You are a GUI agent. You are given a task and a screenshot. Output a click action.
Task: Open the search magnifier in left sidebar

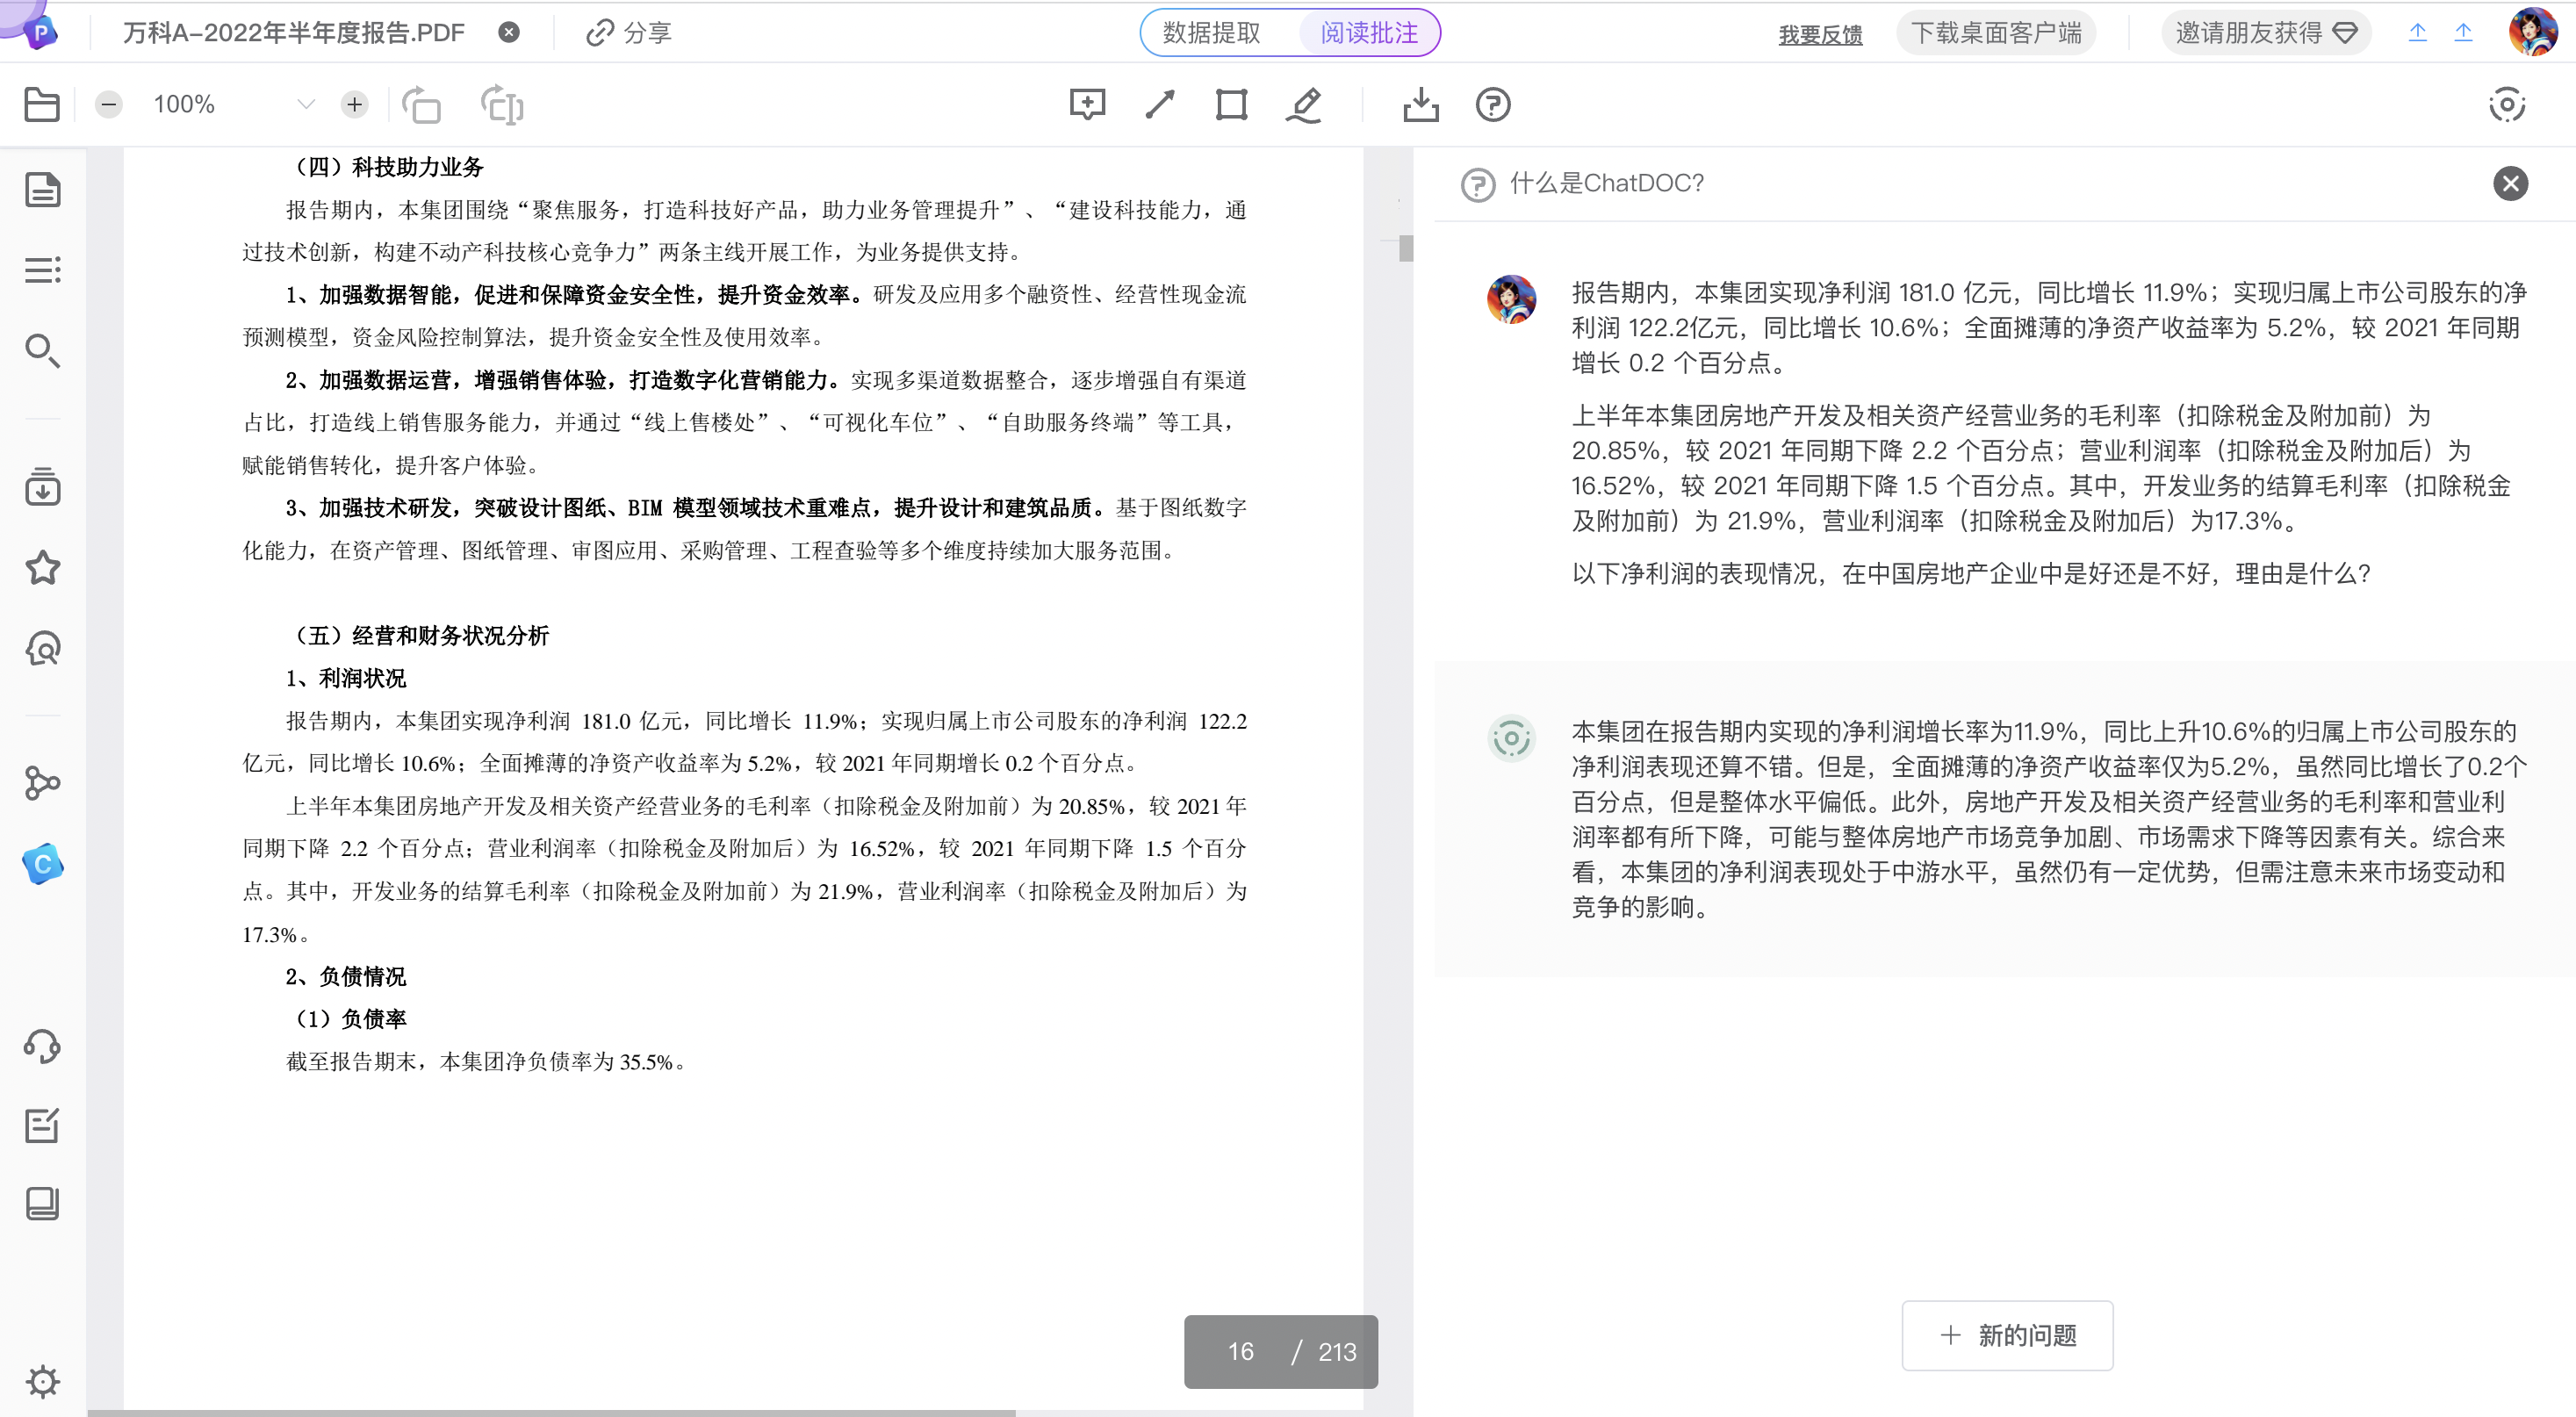point(42,350)
